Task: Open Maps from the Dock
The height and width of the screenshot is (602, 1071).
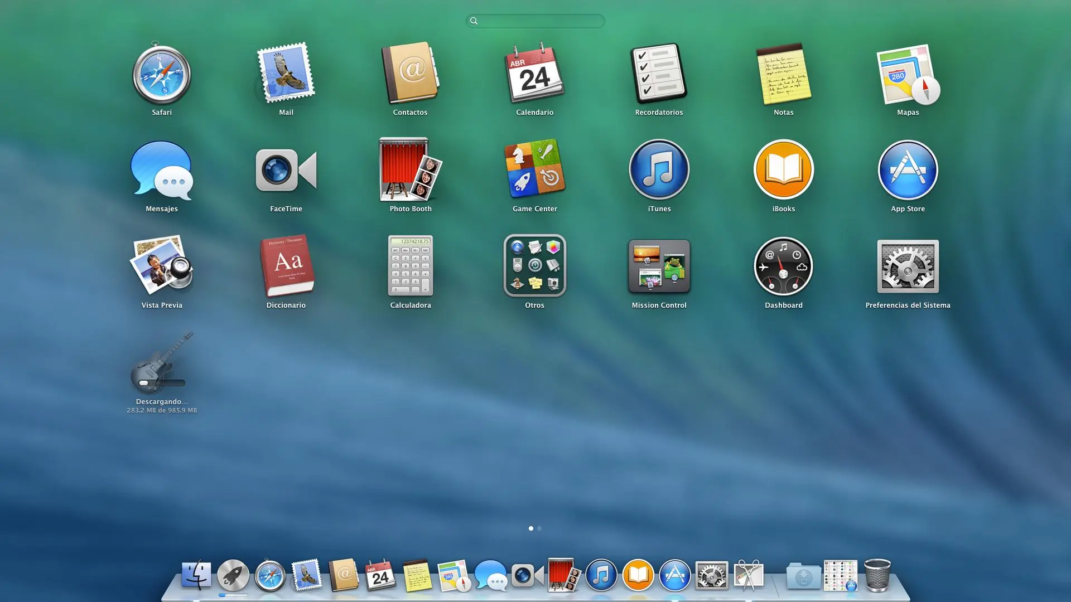Action: 454,575
